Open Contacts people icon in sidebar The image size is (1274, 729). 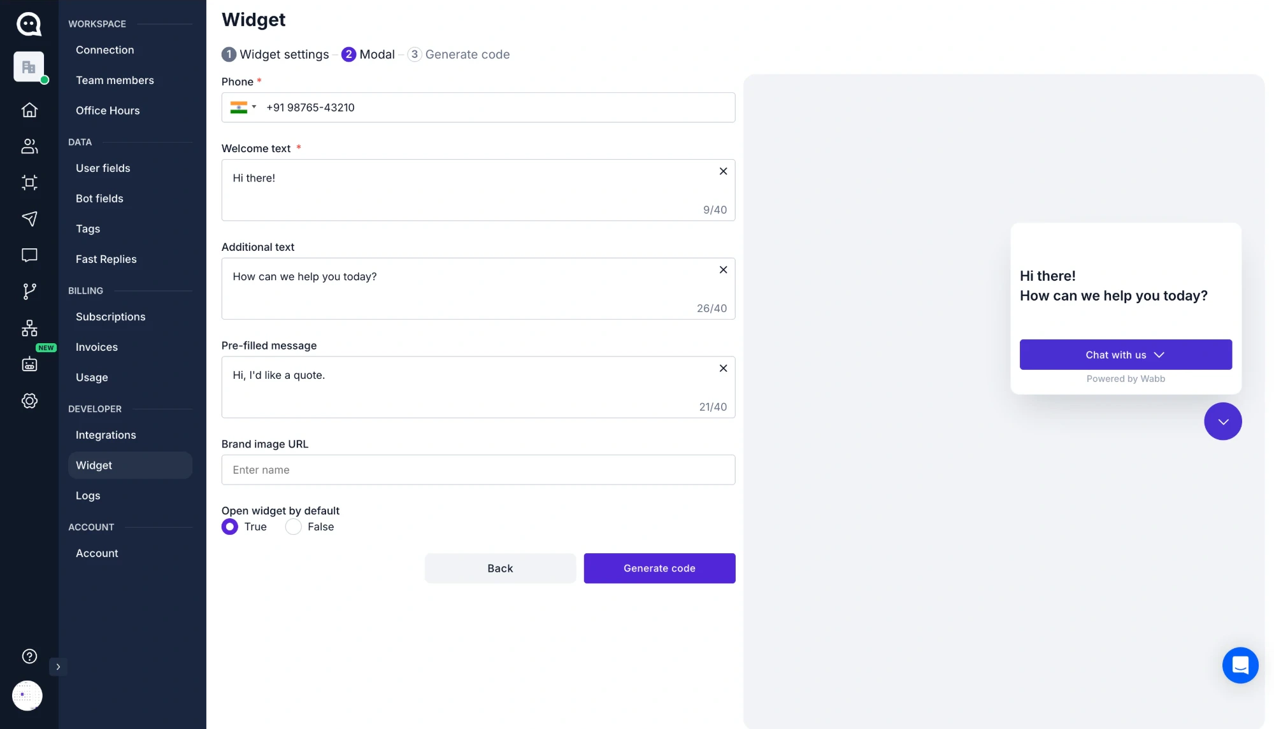click(29, 146)
